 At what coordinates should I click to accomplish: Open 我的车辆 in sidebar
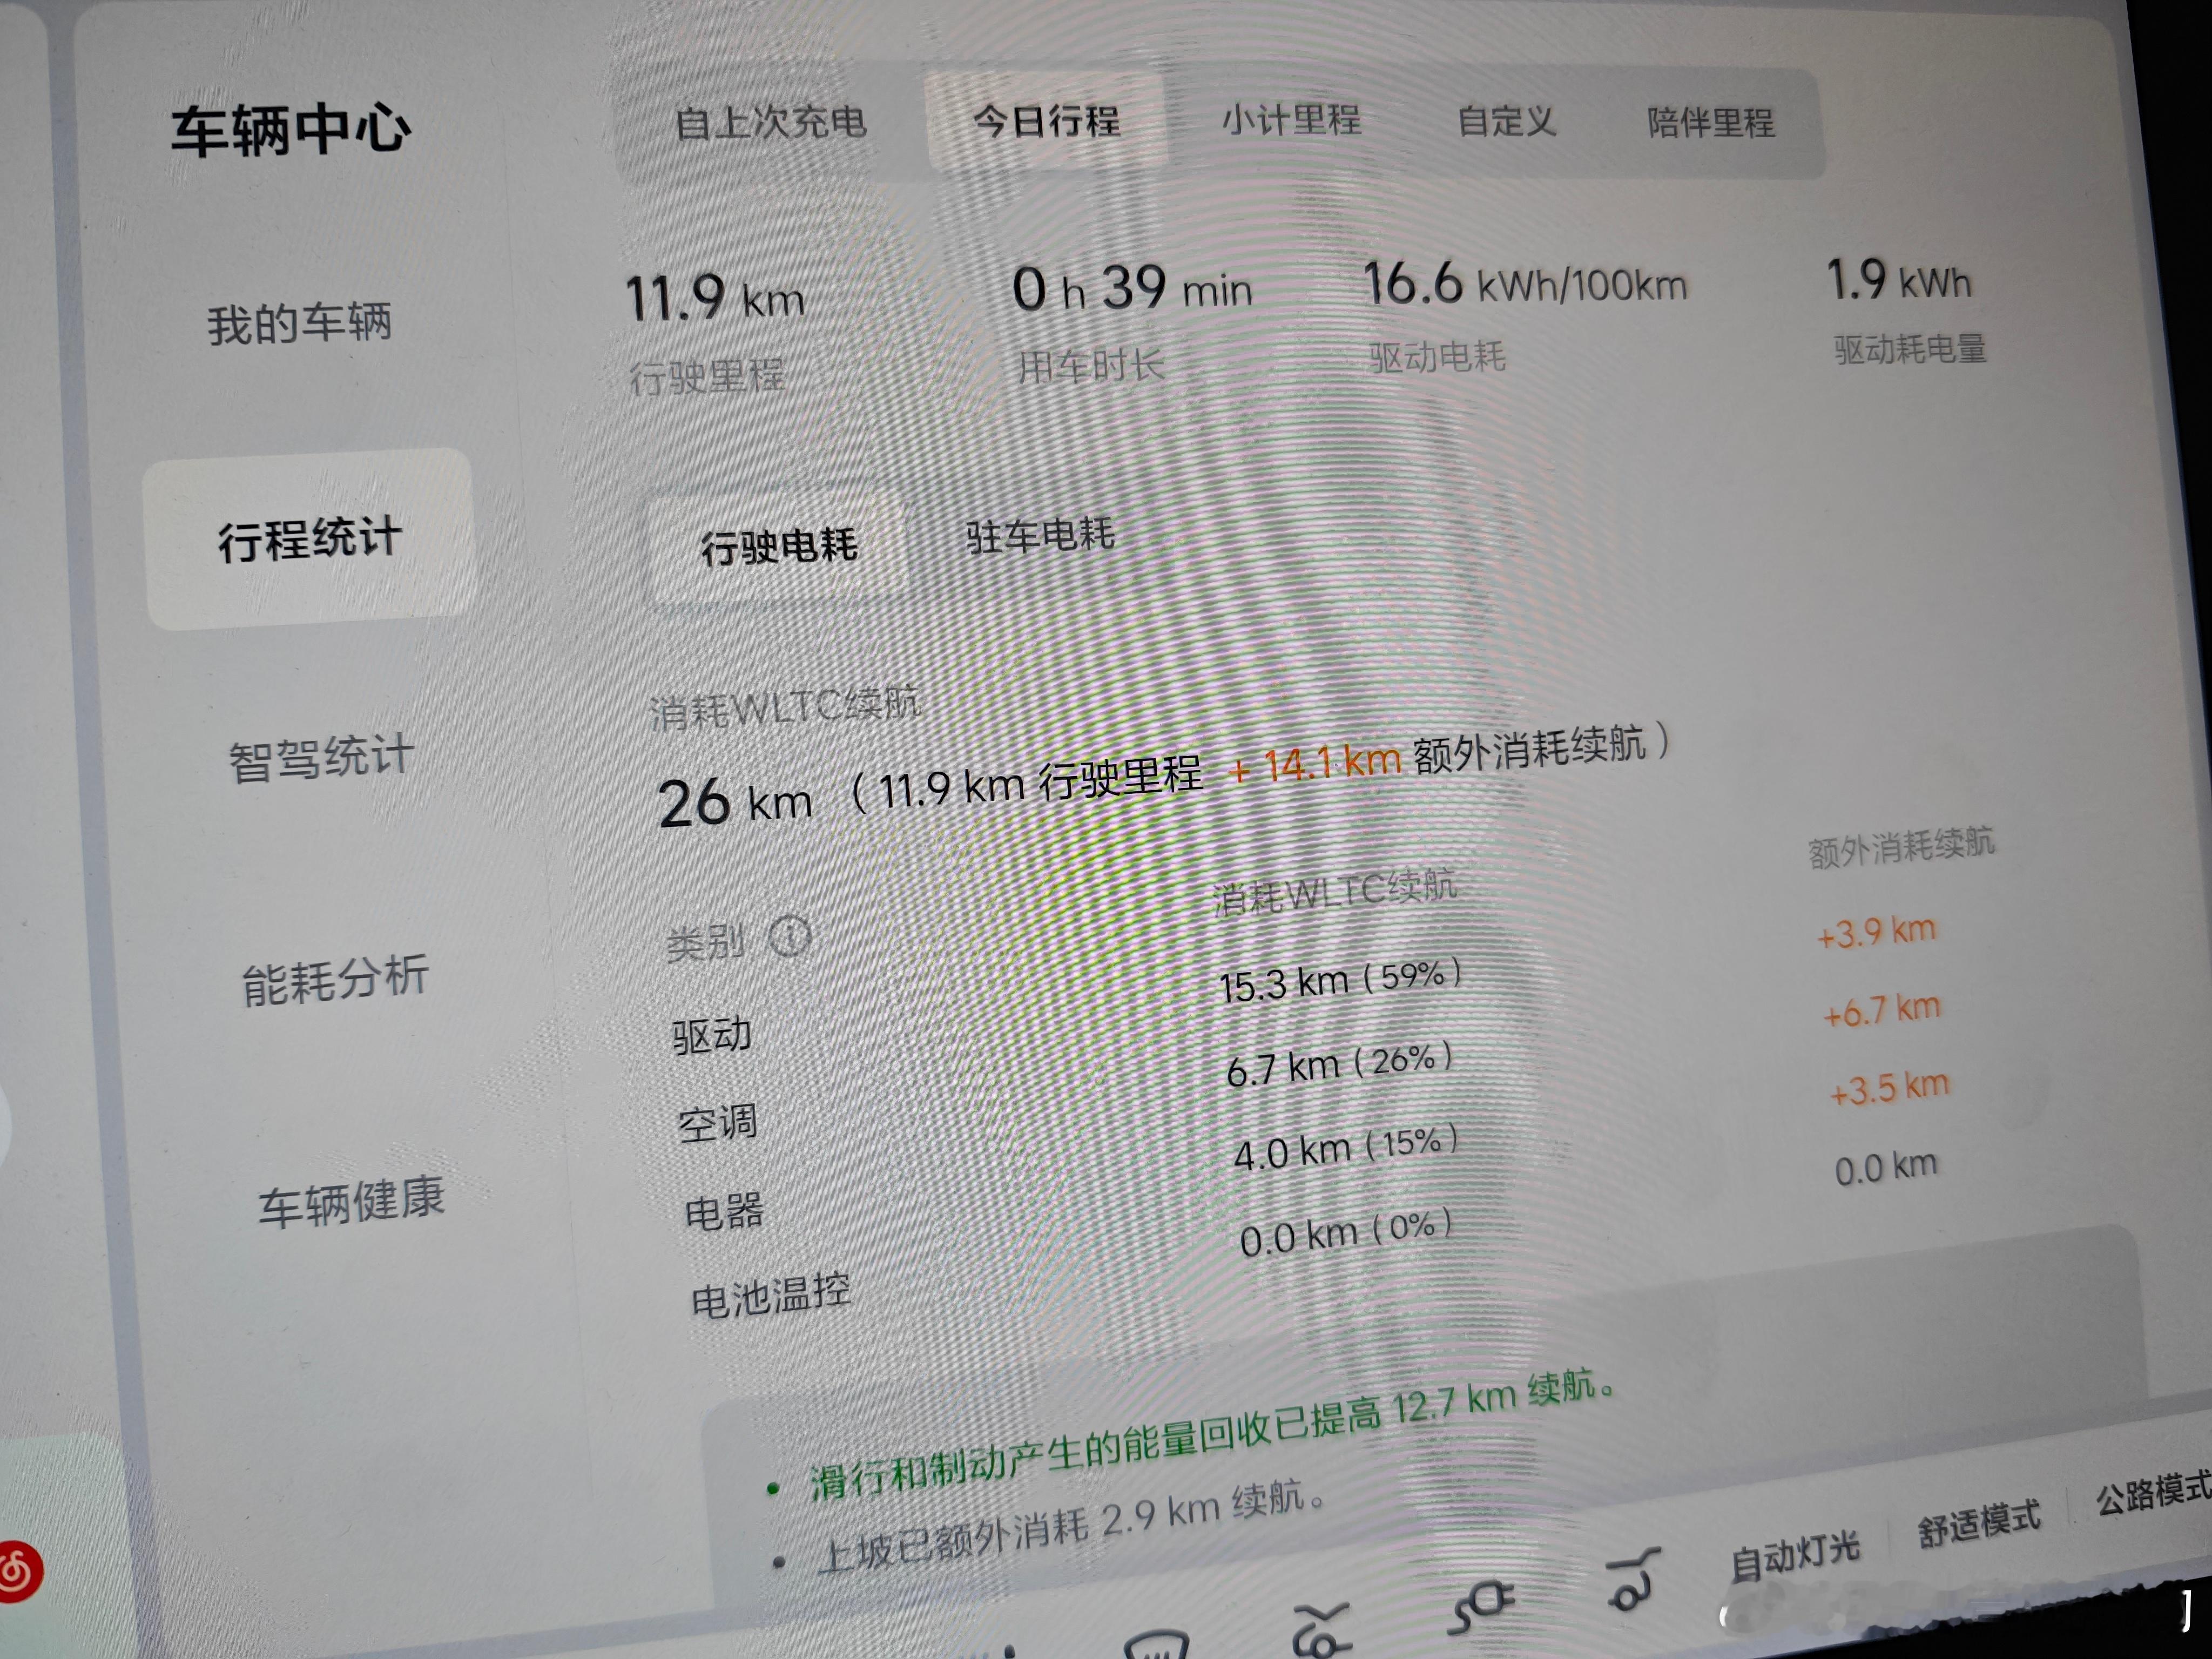click(299, 324)
